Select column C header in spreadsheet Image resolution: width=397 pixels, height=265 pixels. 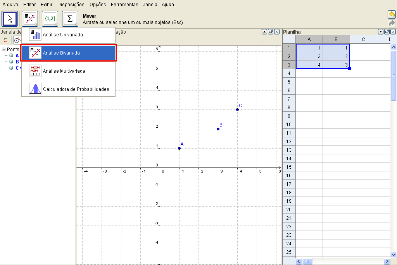coord(363,39)
